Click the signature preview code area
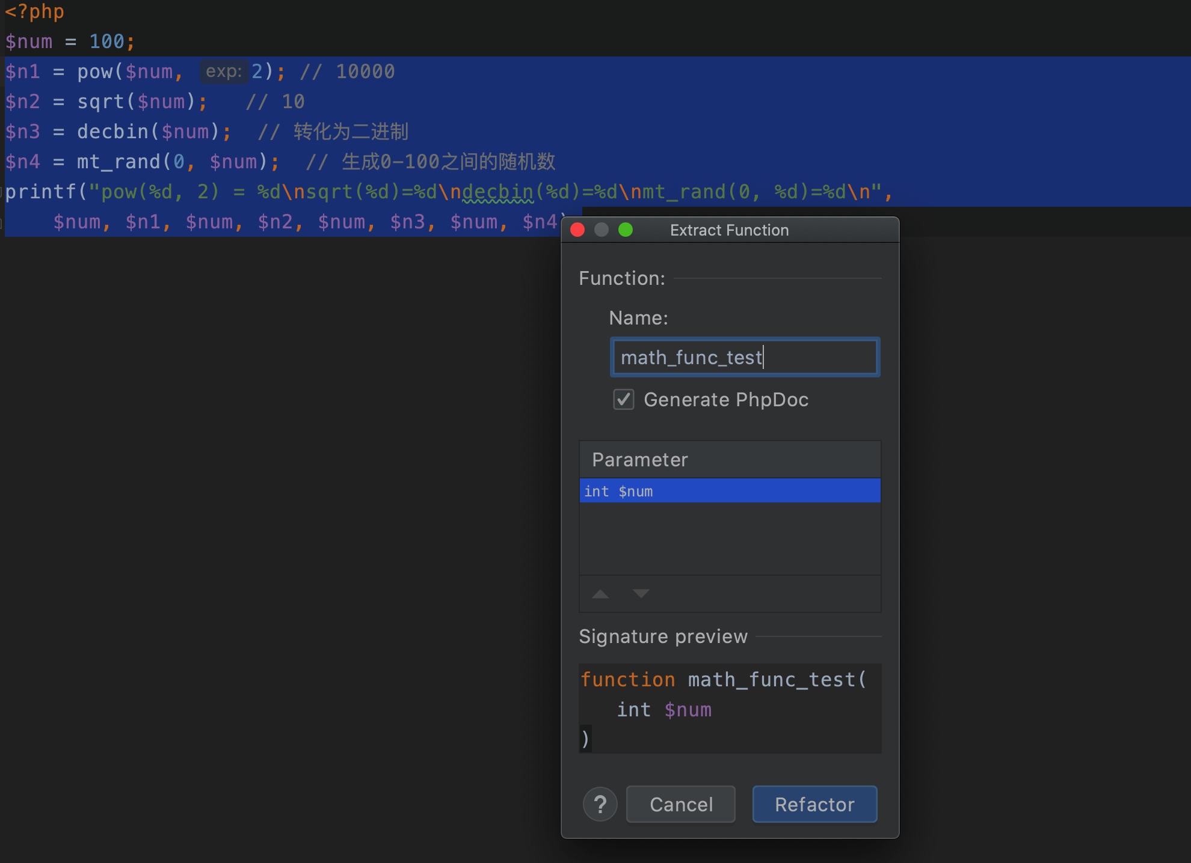Image resolution: width=1191 pixels, height=863 pixels. click(730, 709)
